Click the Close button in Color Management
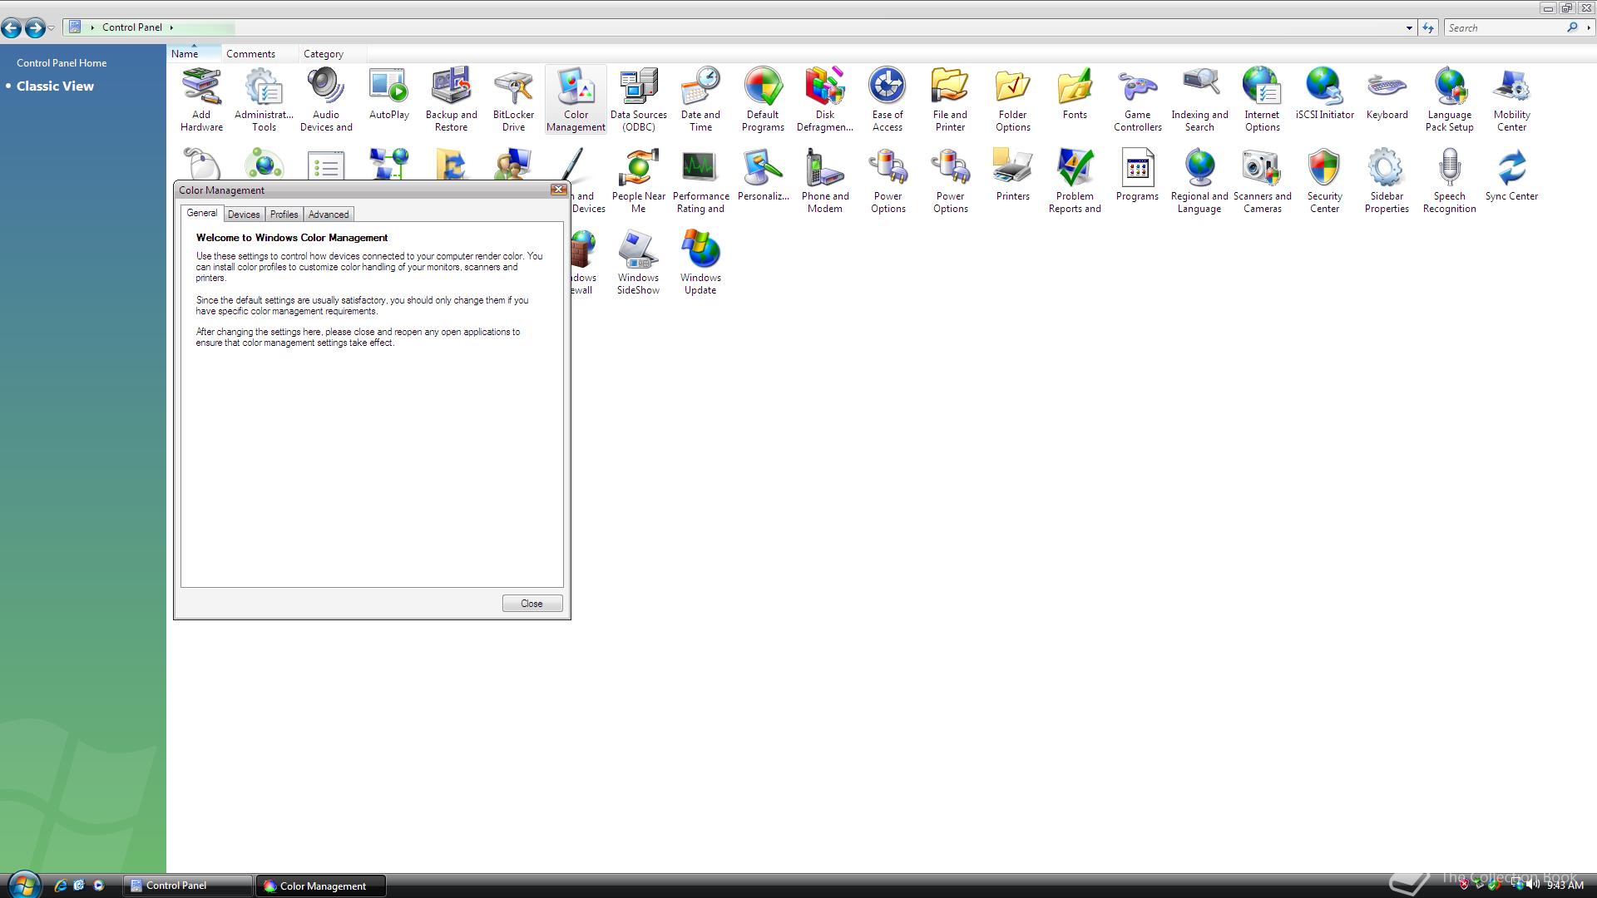 [532, 604]
